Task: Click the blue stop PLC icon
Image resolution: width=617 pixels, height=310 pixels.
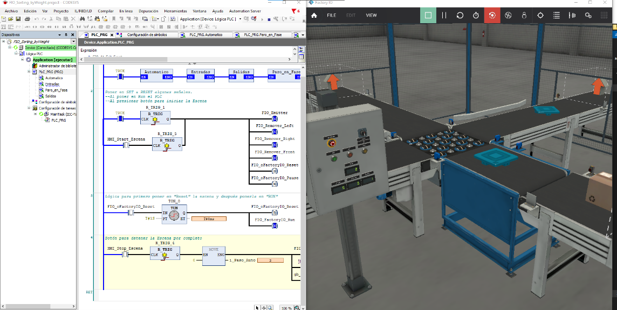Action: pos(269,19)
